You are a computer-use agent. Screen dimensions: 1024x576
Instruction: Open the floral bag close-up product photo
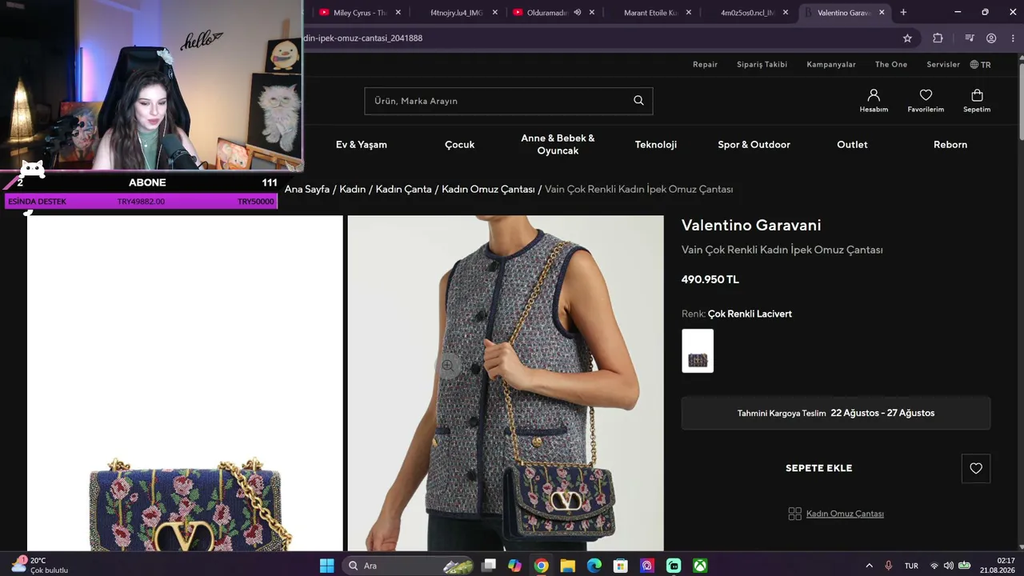(x=185, y=383)
